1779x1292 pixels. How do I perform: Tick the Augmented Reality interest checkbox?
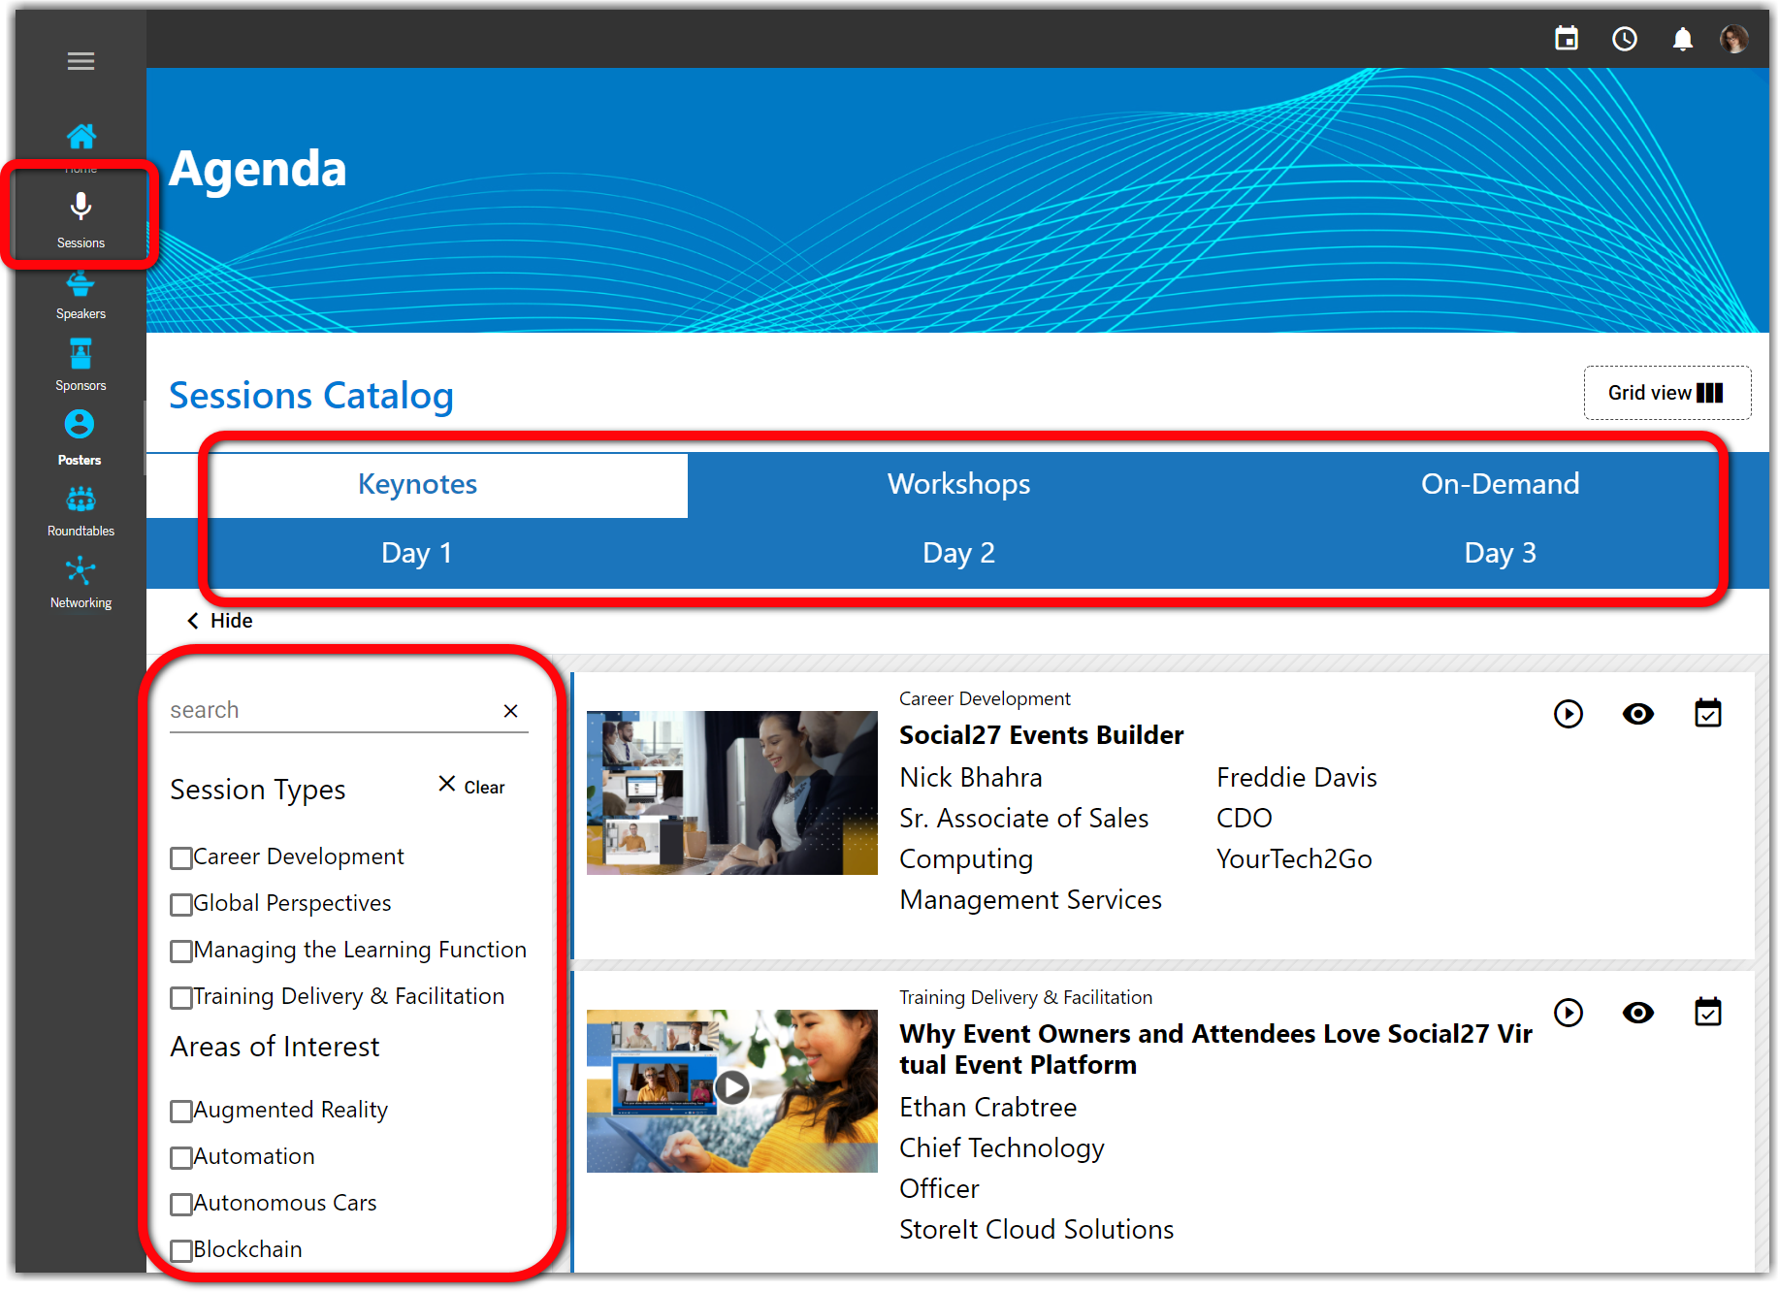click(180, 1112)
